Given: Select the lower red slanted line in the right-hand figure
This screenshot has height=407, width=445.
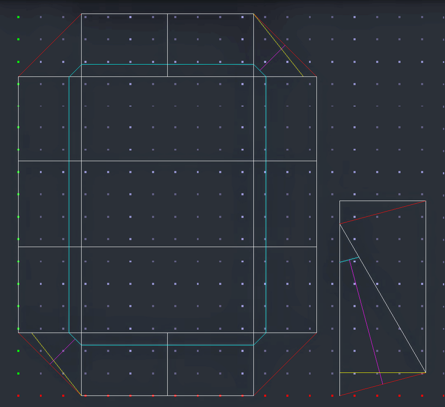Looking at the screenshot, I should pyautogui.click(x=382, y=384).
